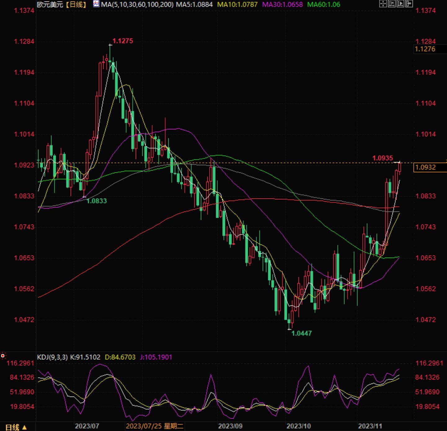Click the MA indicator chart icon
Viewport: 447px width, 431px height.
point(96,4)
